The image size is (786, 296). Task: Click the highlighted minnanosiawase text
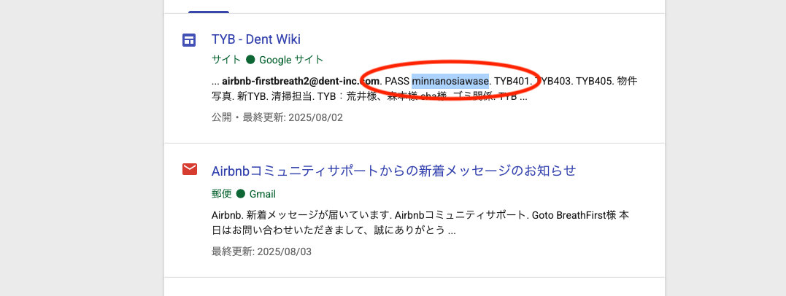[x=450, y=80]
